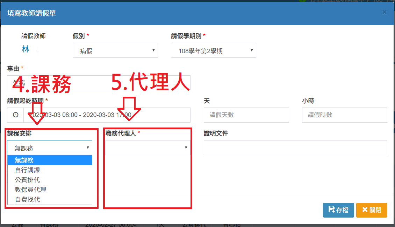The image size is (395, 227).
Task: Click the 存檔 save button
Action: (338, 210)
